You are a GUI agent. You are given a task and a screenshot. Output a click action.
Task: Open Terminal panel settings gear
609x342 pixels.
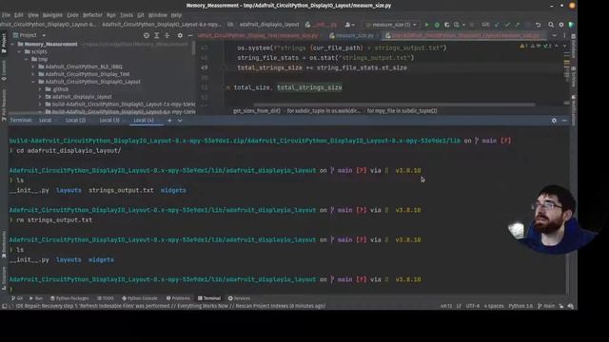554,121
